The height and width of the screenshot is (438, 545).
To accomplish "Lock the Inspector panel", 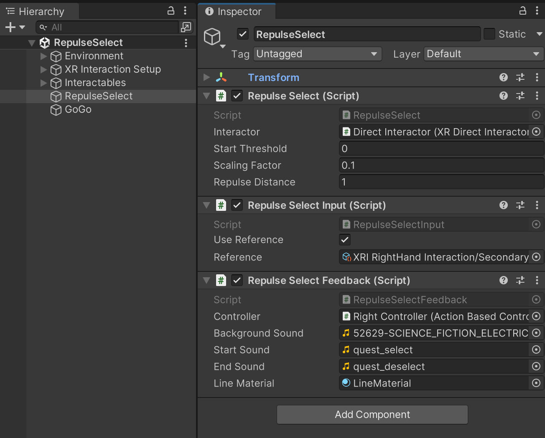I will [523, 11].
